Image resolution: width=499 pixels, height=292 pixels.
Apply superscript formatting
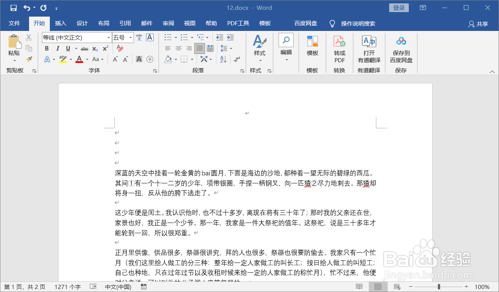pyautogui.click(x=106, y=48)
